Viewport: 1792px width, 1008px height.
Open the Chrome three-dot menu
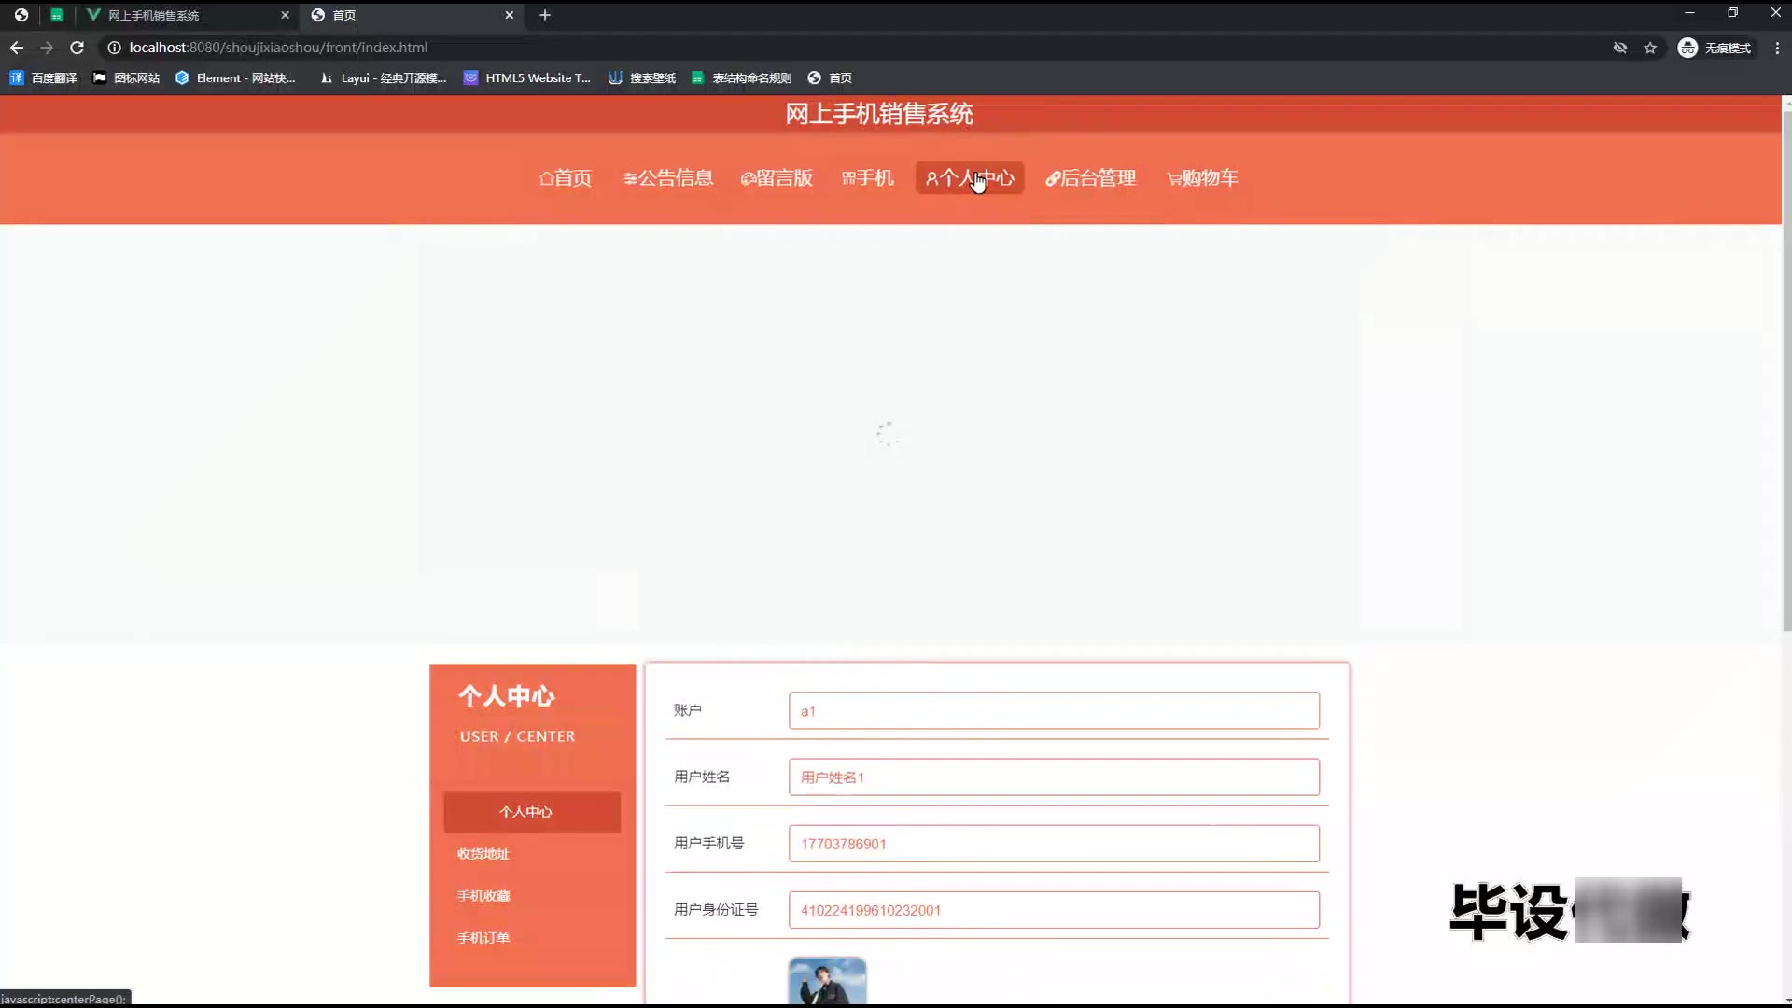1776,48
